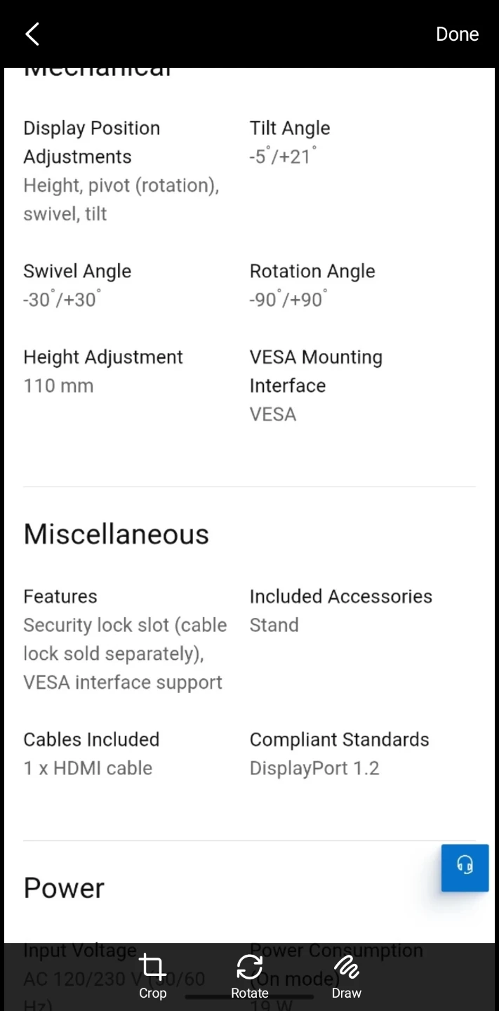Tap the back arrow icon
The height and width of the screenshot is (1011, 499).
tap(32, 34)
